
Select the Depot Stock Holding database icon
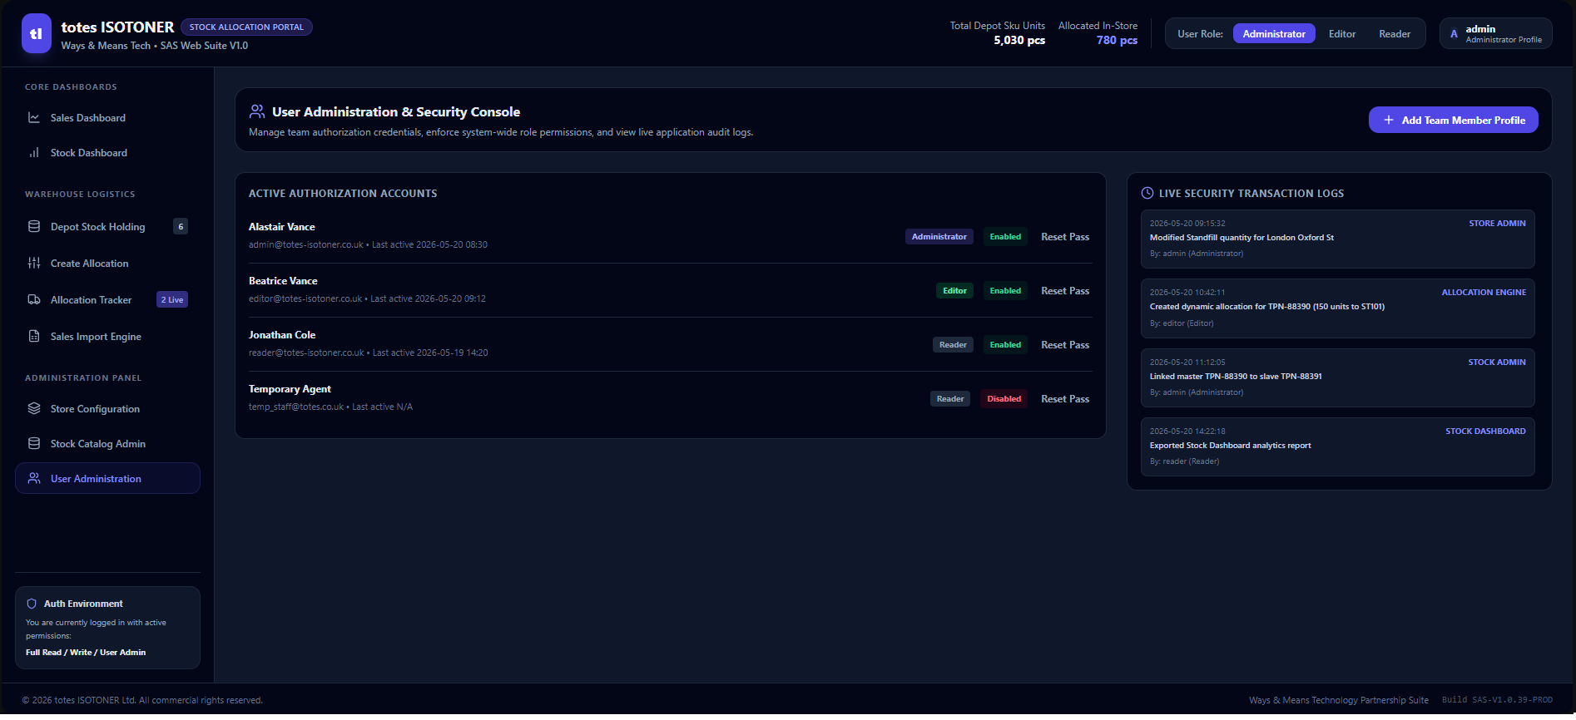[x=34, y=227]
